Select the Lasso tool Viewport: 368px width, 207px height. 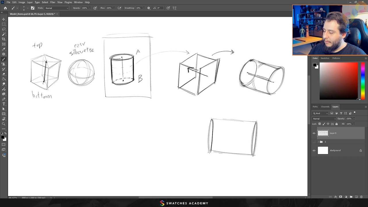coord(4,29)
